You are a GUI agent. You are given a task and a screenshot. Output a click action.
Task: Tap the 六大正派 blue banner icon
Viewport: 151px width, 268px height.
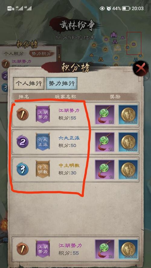tap(43, 142)
